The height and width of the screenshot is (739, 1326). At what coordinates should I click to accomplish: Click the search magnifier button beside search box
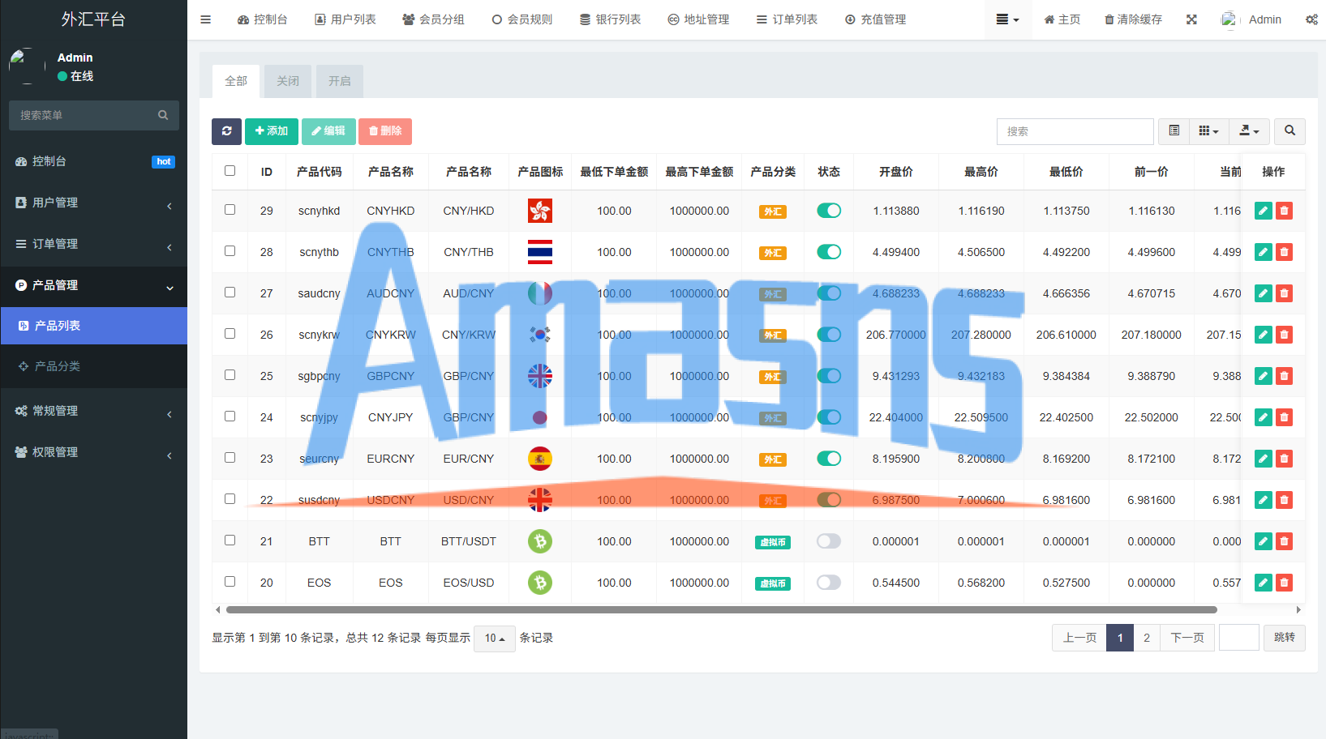1290,131
